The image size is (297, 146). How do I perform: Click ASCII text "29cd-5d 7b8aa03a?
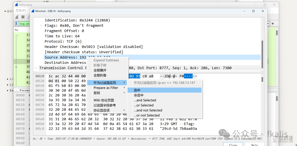click(178, 129)
